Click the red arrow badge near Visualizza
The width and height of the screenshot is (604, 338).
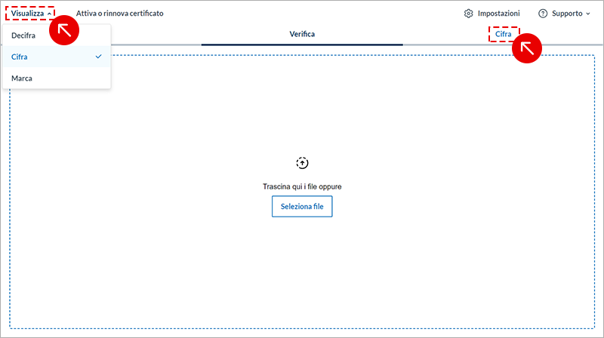point(64,30)
